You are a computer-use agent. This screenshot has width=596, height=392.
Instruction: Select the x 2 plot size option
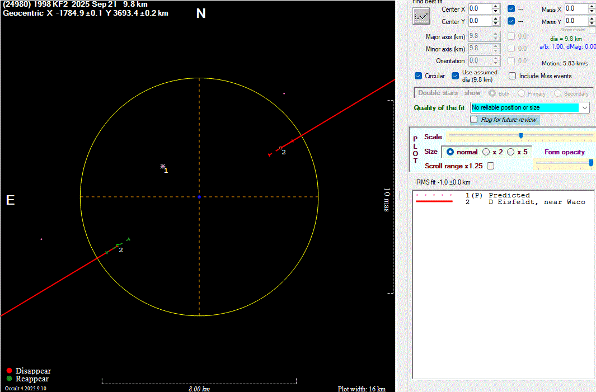point(486,152)
